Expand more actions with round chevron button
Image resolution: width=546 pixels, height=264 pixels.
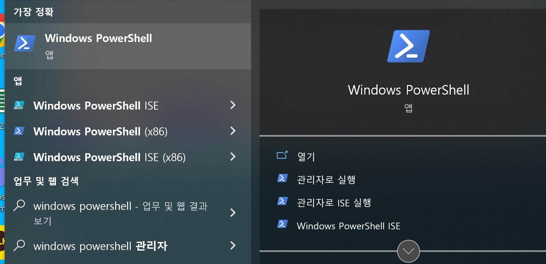point(409,251)
